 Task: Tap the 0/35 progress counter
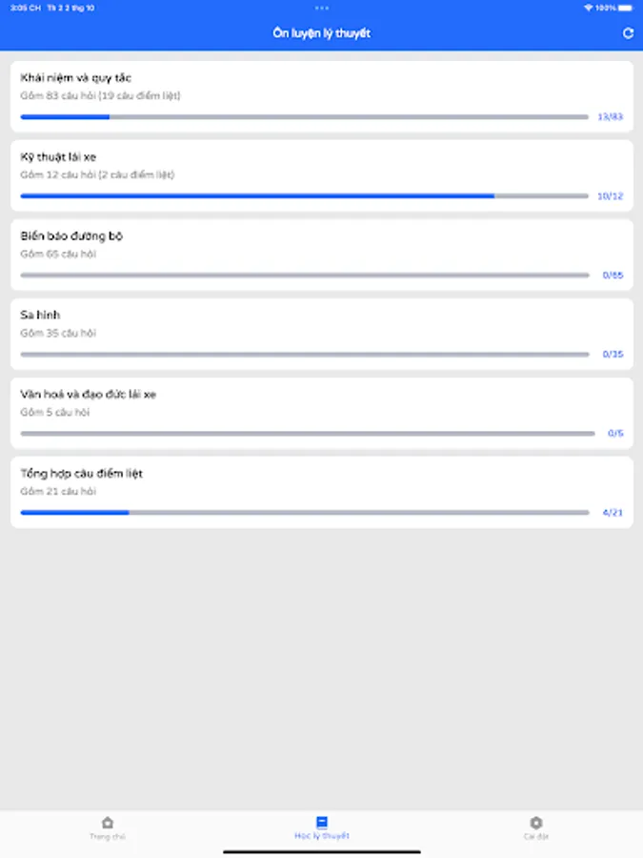(x=613, y=354)
